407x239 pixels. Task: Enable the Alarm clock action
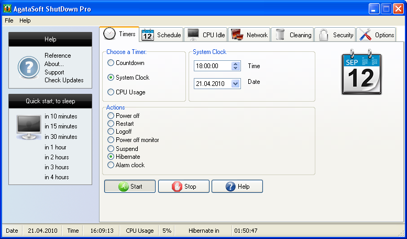pyautogui.click(x=111, y=165)
